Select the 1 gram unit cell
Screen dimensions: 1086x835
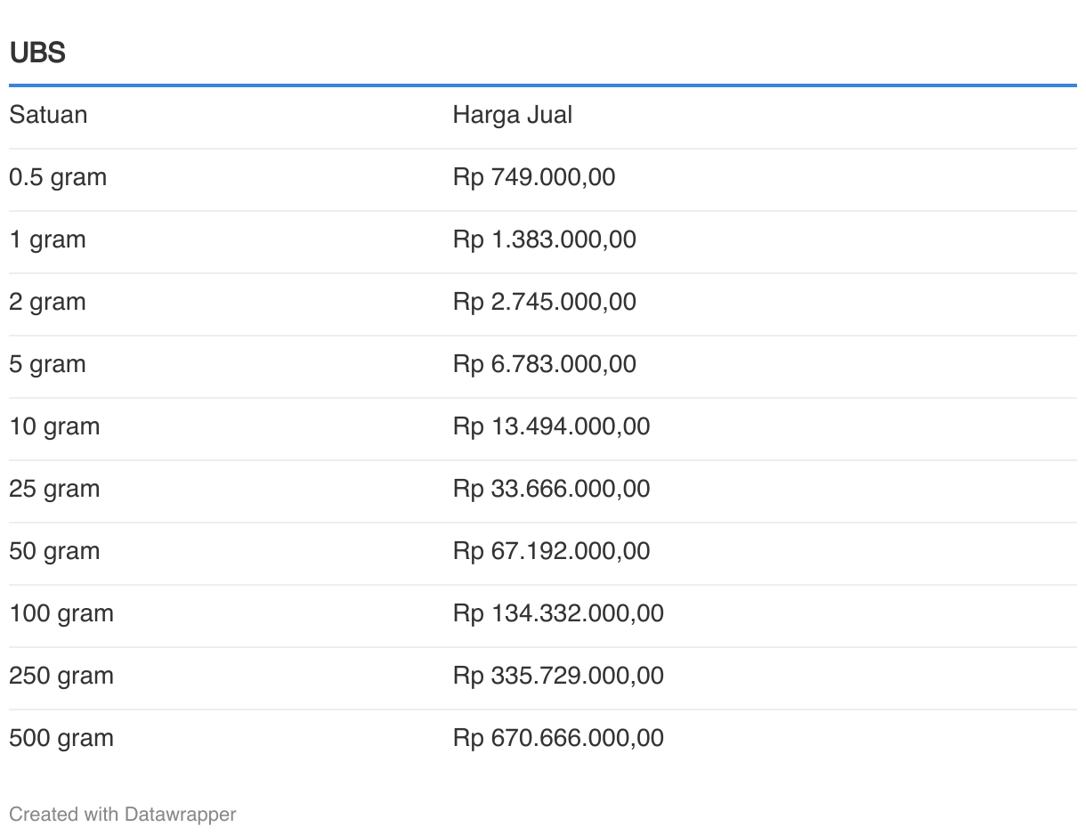click(47, 239)
